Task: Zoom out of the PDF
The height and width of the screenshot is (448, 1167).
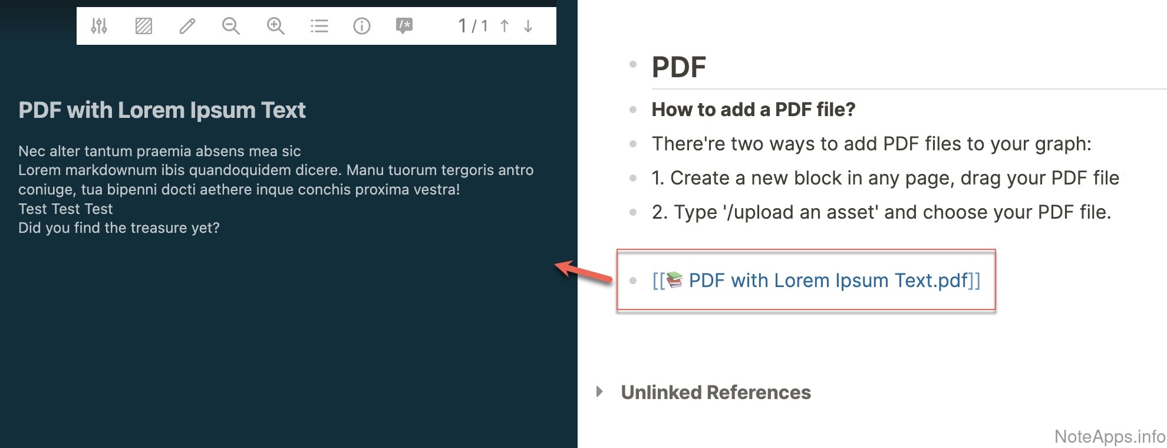Action: tap(230, 26)
